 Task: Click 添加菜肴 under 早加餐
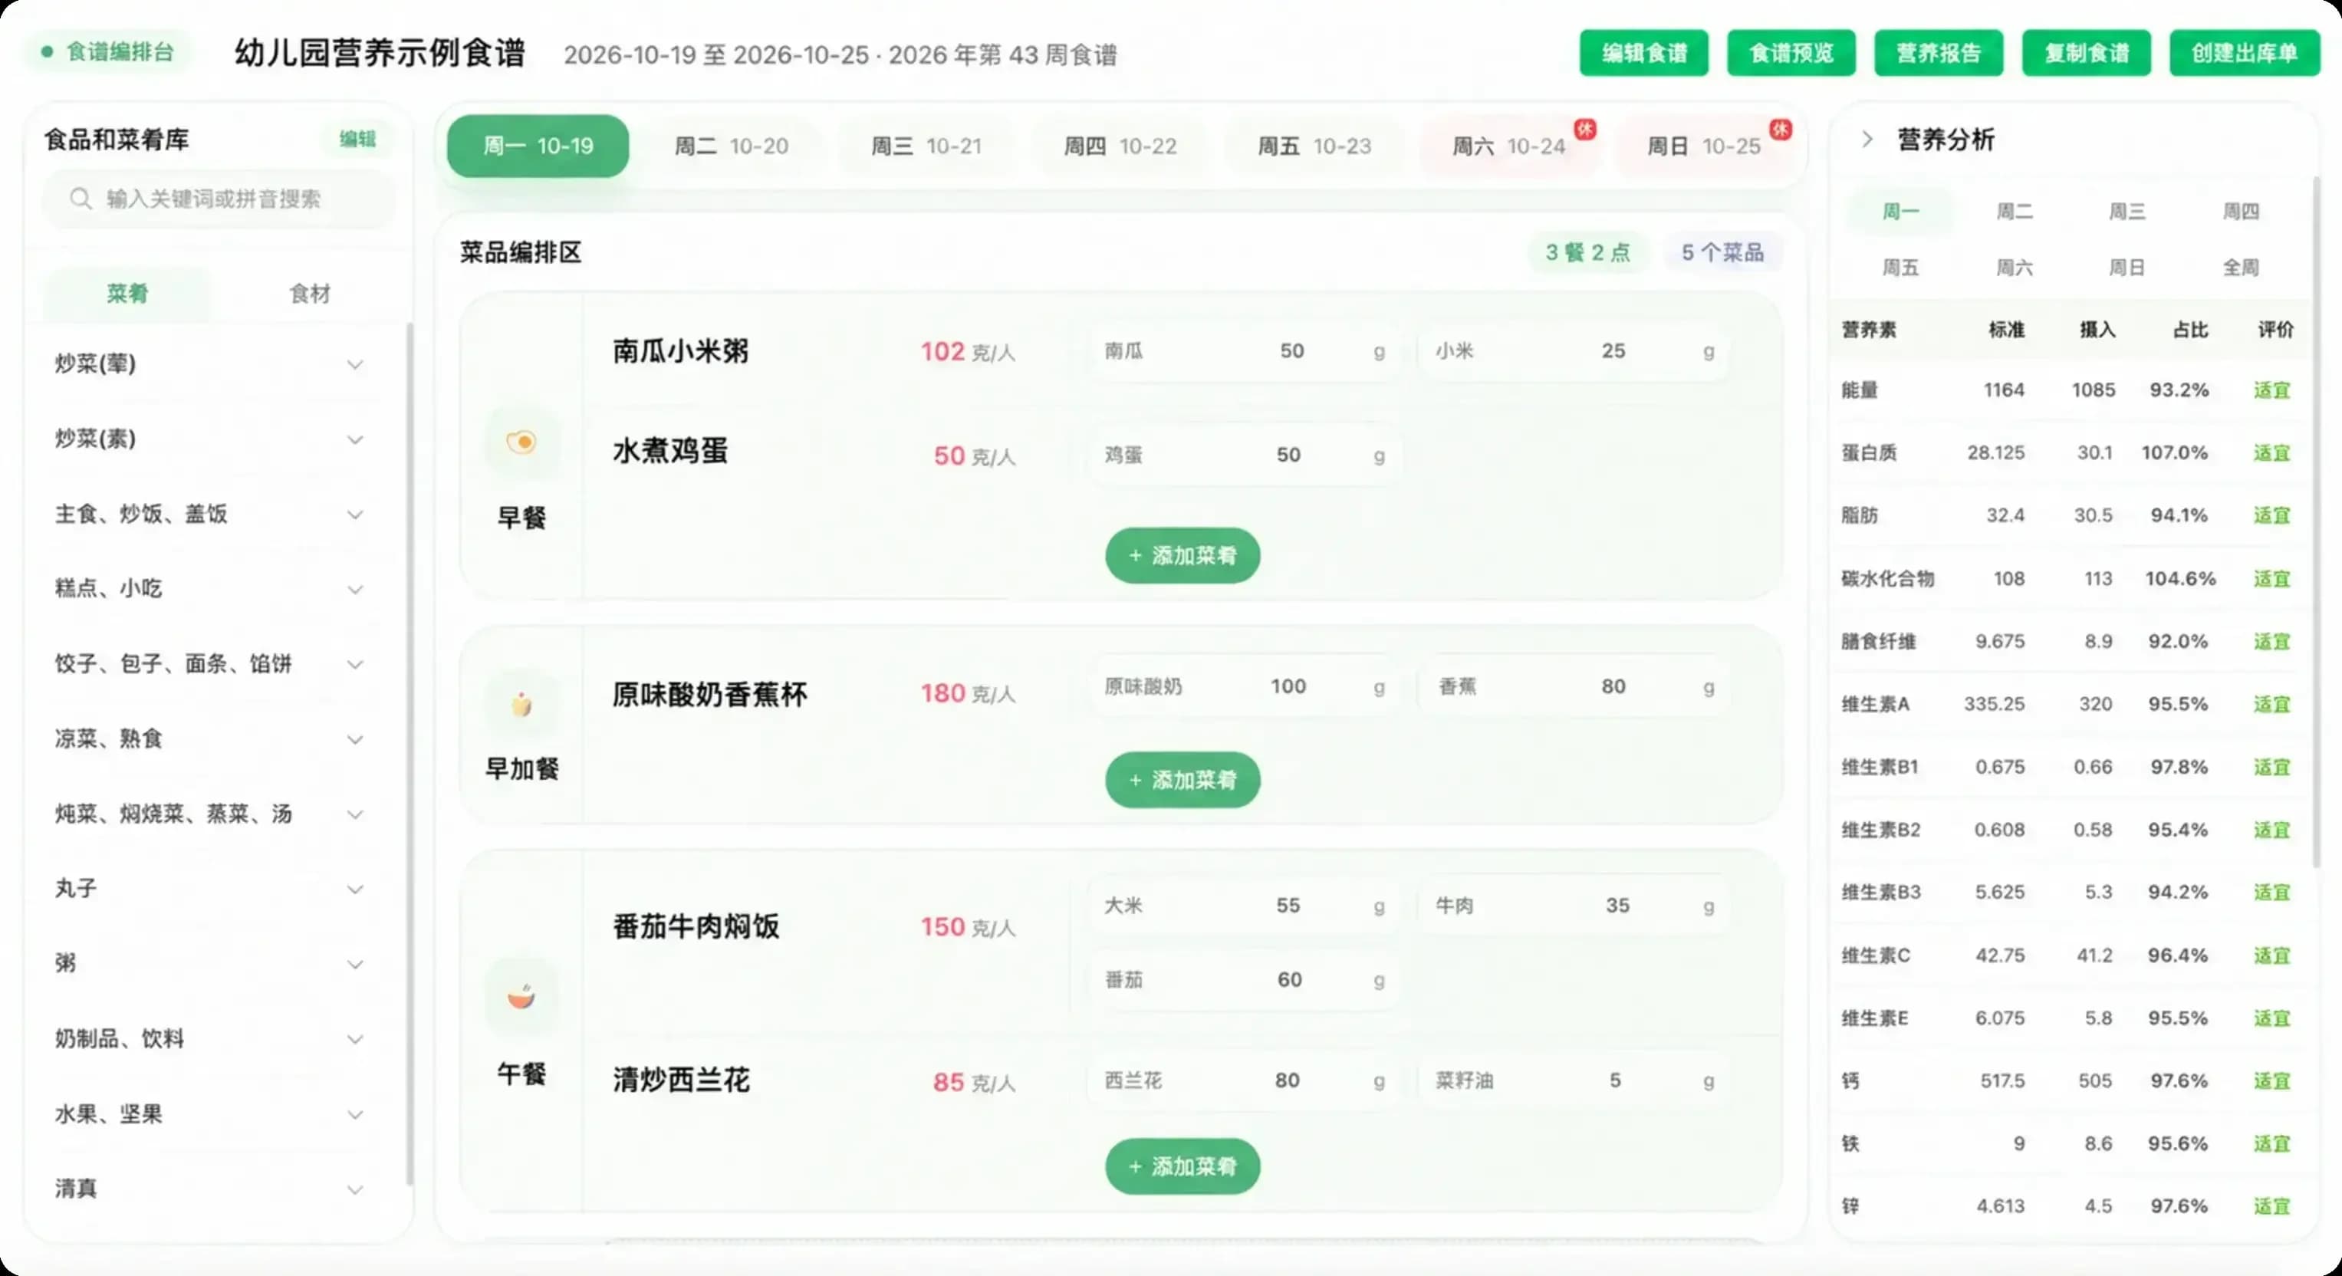1183,780
